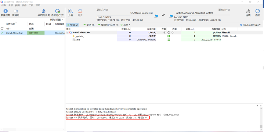The image size is (264, 132).
Task: Click 空闲 status of Job1
Action: coord(31,29)
